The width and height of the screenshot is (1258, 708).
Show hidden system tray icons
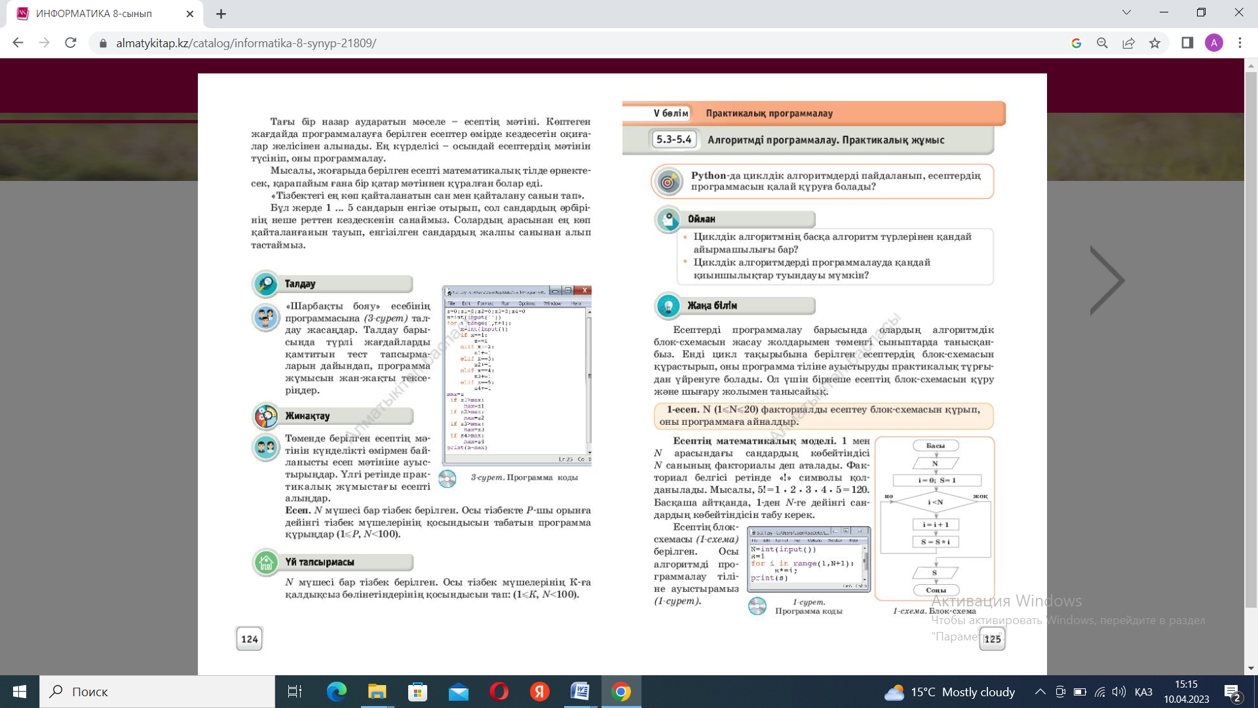coord(1040,692)
